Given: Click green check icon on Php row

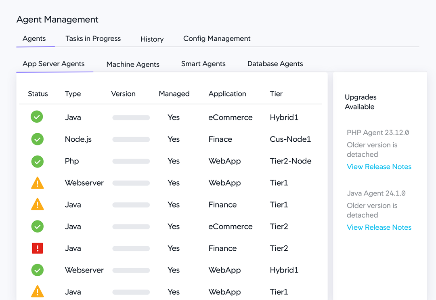Looking at the screenshot, I should coord(38,161).
